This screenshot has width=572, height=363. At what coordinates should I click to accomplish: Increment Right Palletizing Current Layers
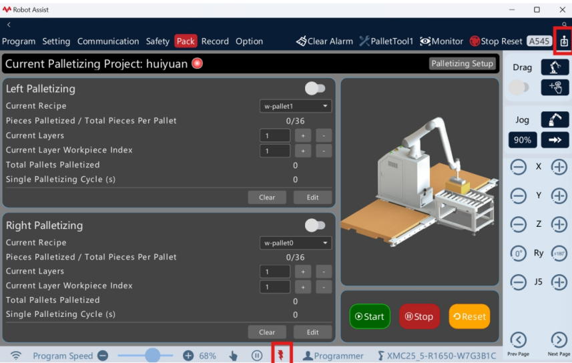pyautogui.click(x=303, y=272)
